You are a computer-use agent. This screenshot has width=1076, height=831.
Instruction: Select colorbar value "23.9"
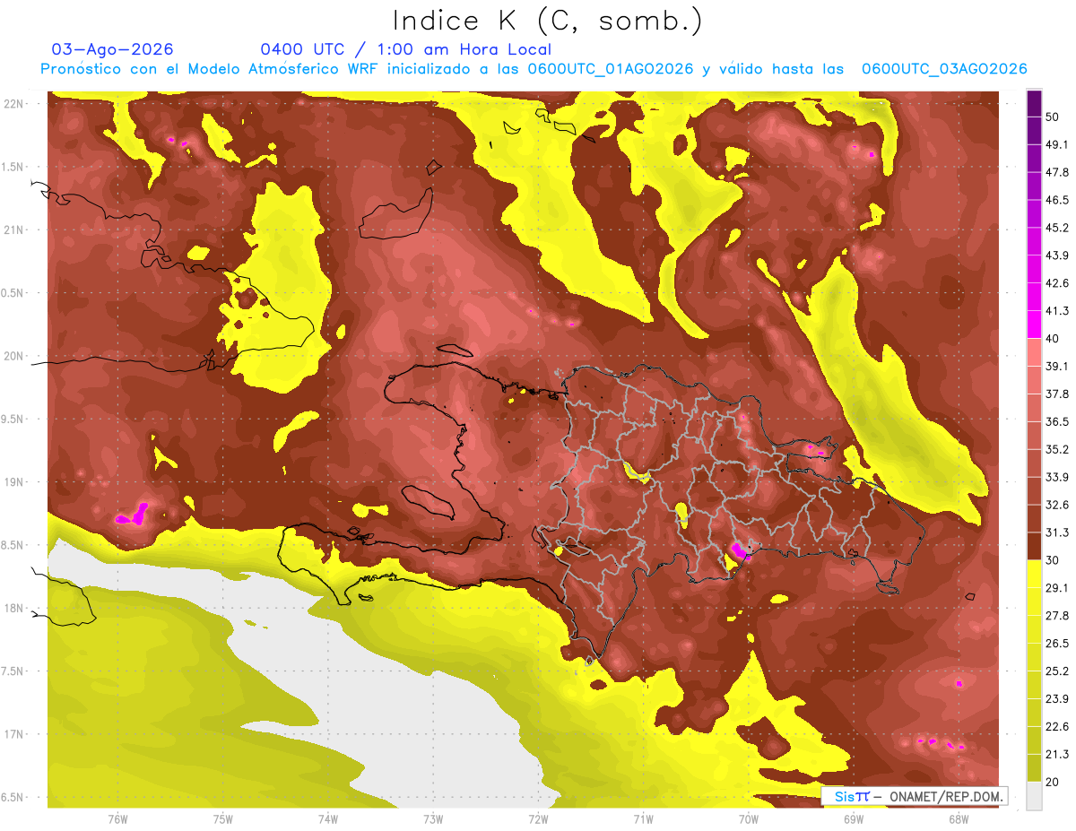click(1057, 698)
